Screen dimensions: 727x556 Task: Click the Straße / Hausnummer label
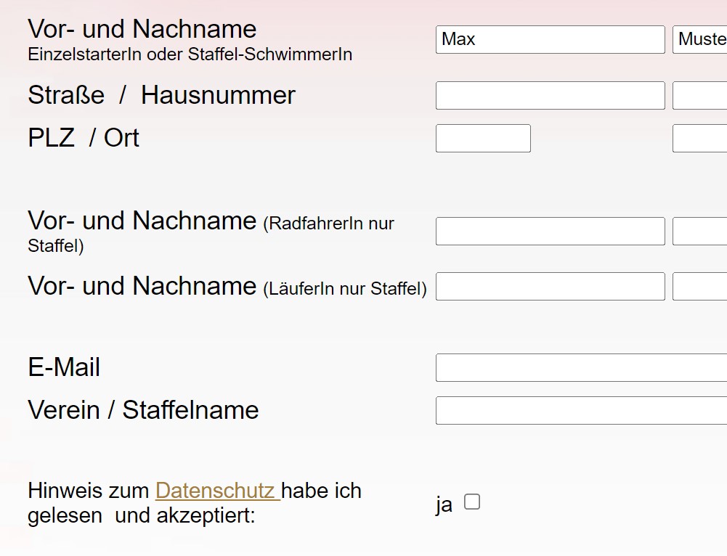161,95
